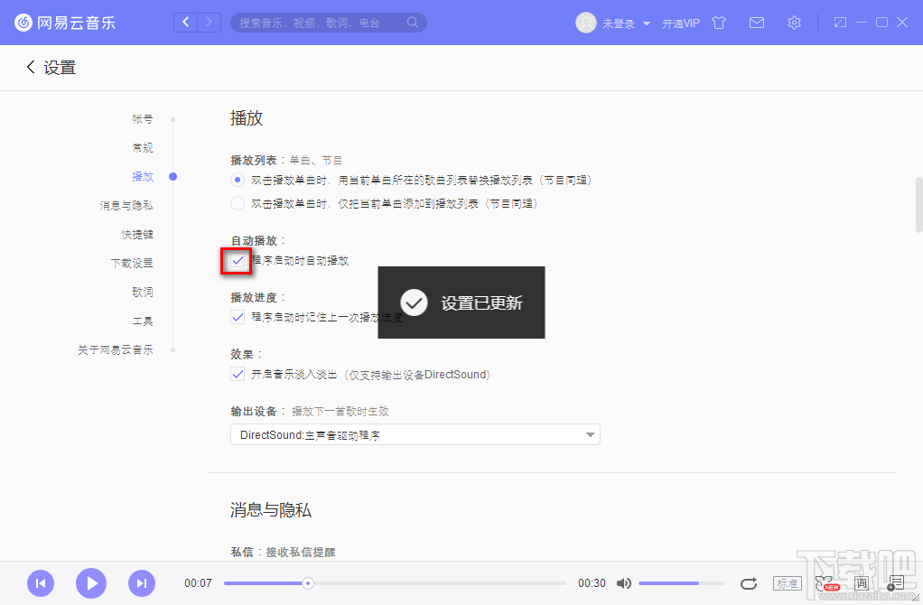Mute audio using the speaker icon
Viewport: 923px width, 605px height.
624,583
